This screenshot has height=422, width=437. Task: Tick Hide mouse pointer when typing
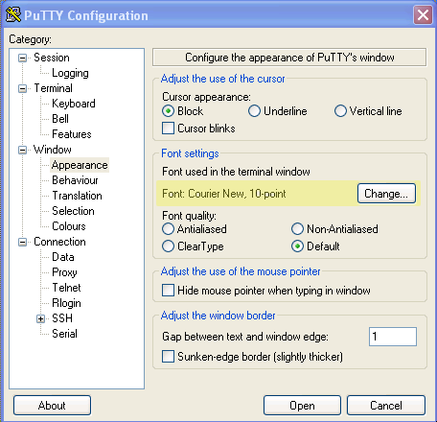(x=168, y=291)
